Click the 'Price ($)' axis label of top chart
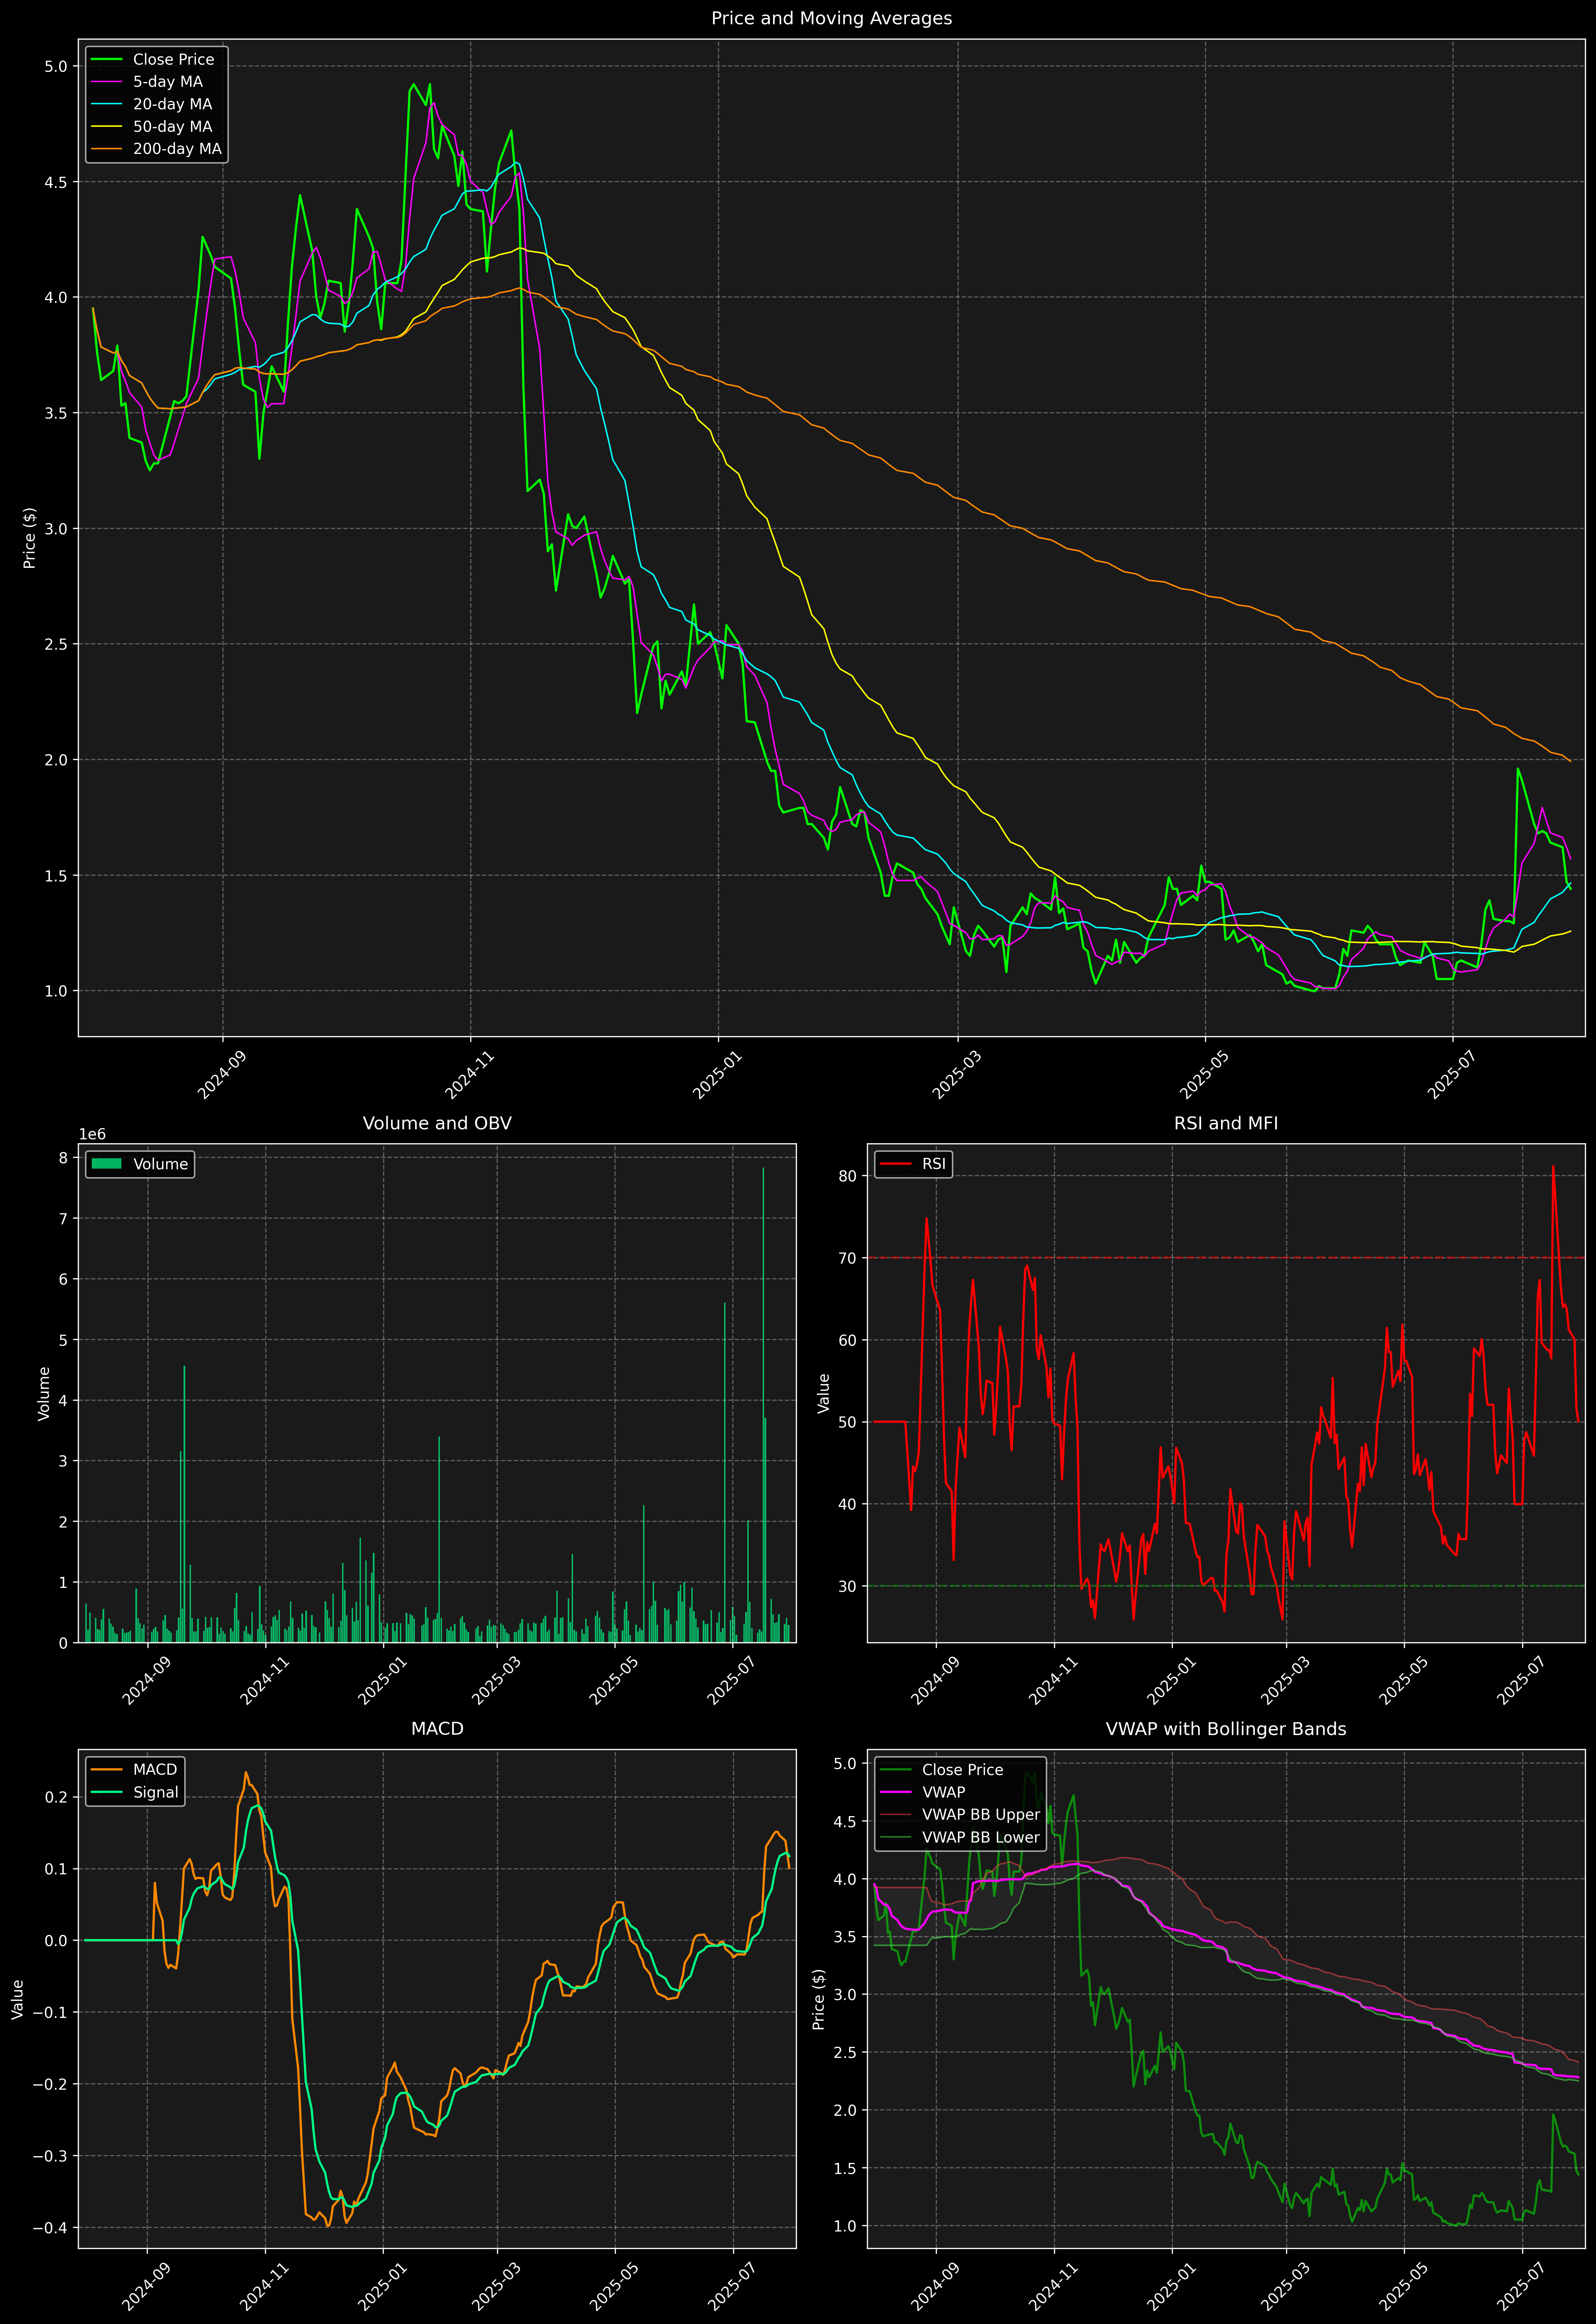 pyautogui.click(x=30, y=538)
